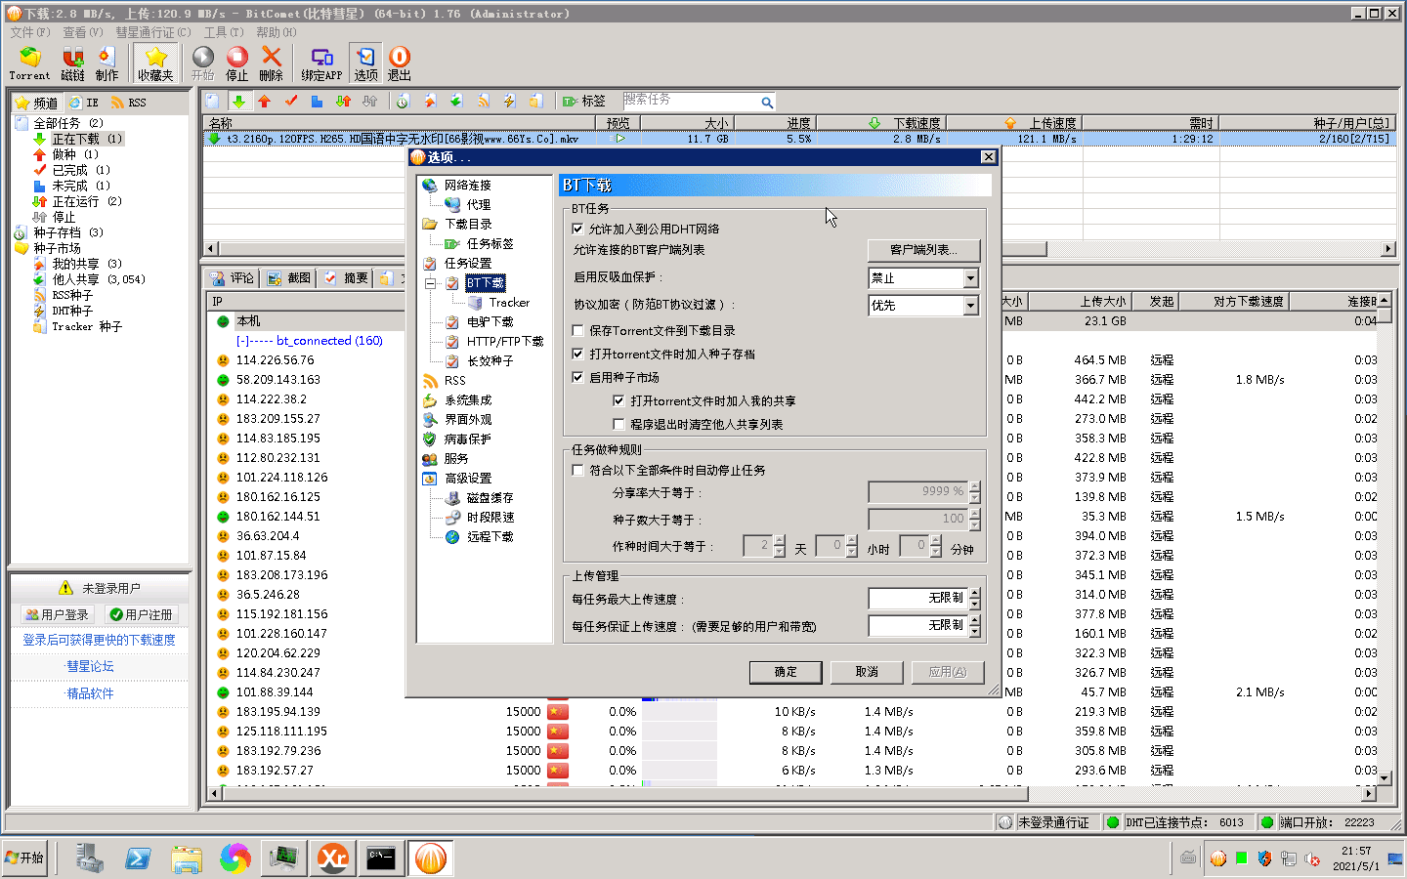Open the 文件 file menu
1407x879 pixels.
click(x=30, y=32)
